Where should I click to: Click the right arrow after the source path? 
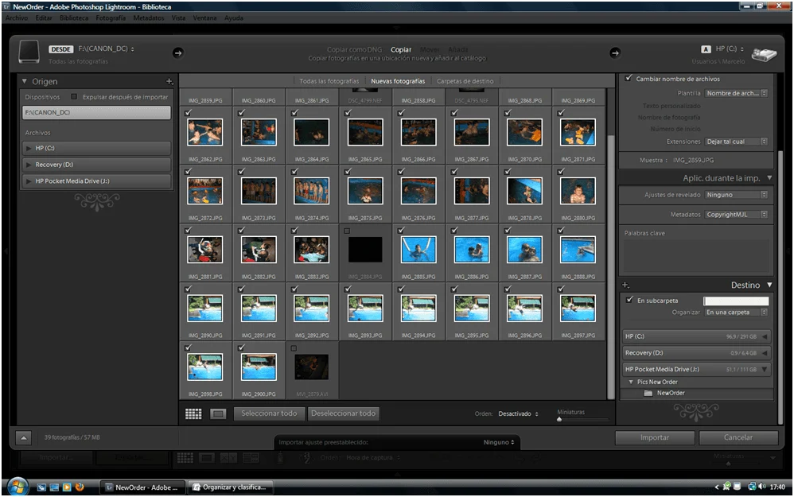[177, 52]
